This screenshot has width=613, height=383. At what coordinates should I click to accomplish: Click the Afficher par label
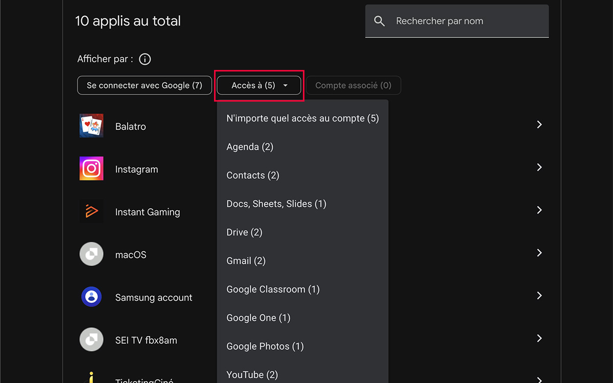[105, 59]
